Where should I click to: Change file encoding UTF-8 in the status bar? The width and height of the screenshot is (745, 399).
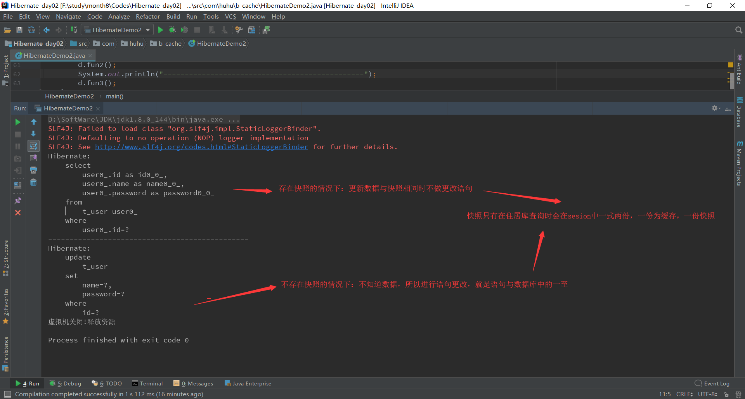pyautogui.click(x=708, y=394)
